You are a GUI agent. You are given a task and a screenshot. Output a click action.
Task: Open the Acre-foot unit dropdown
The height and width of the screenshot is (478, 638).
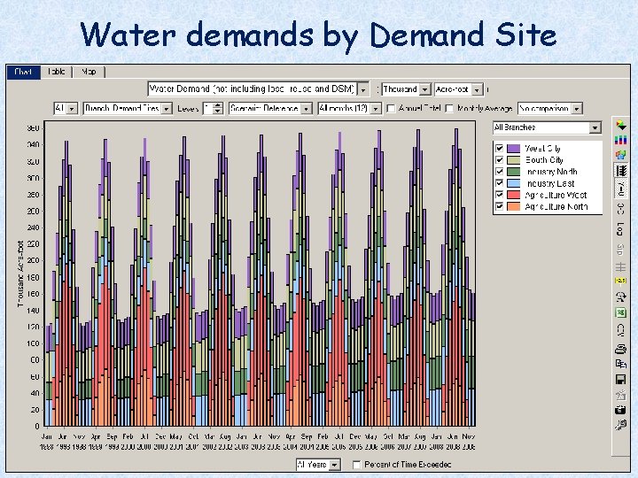click(459, 89)
